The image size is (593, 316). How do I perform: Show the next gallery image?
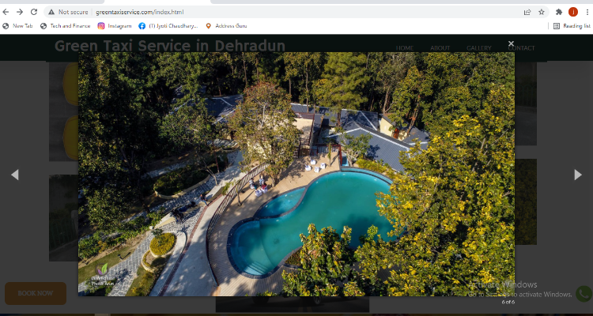578,175
